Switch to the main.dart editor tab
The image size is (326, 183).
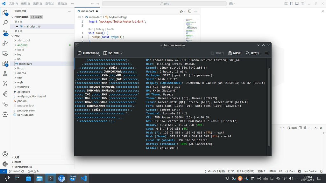click(x=87, y=11)
